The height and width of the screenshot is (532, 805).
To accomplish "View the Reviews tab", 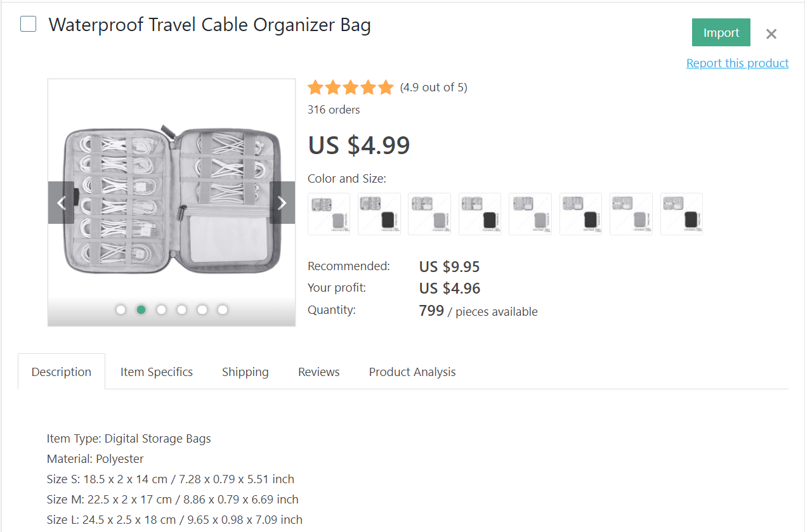I will (318, 372).
